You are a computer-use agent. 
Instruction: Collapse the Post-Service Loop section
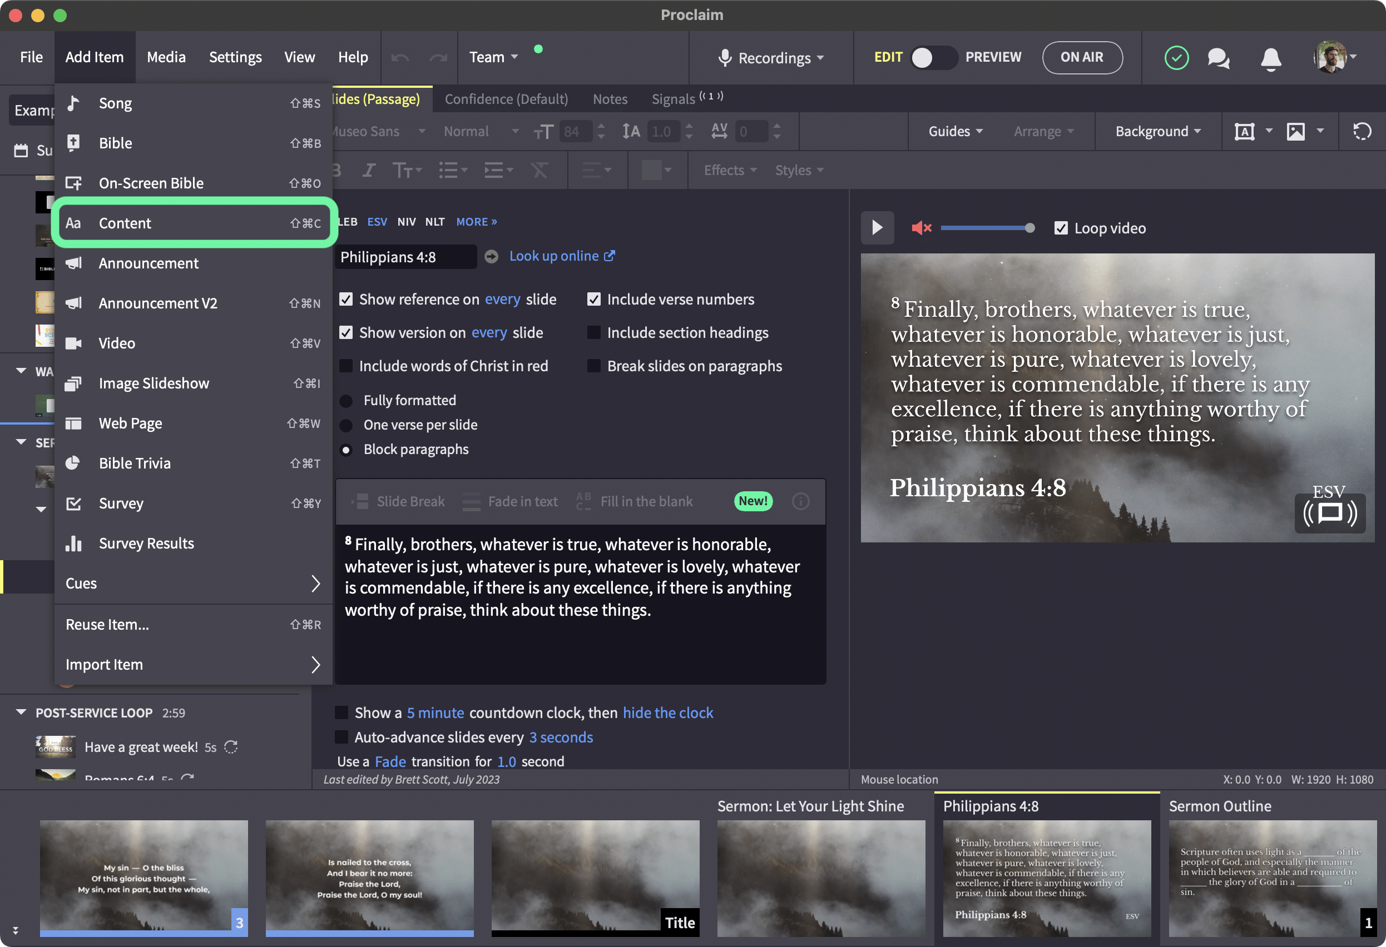(x=22, y=713)
